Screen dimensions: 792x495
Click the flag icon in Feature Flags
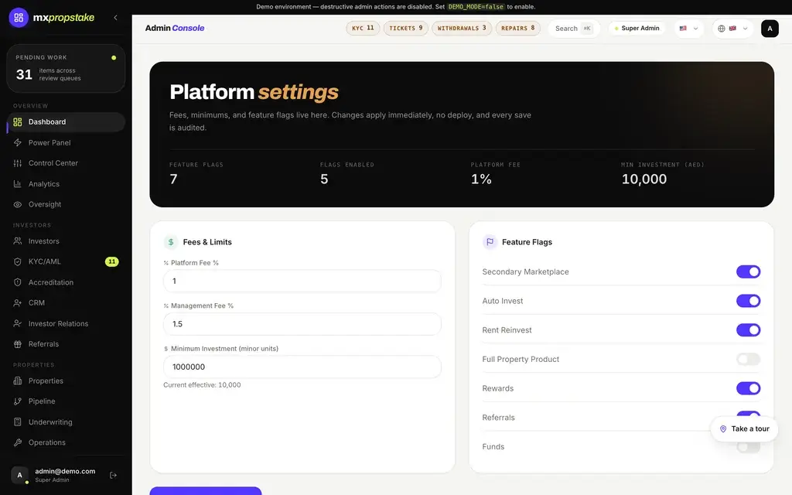pos(490,242)
